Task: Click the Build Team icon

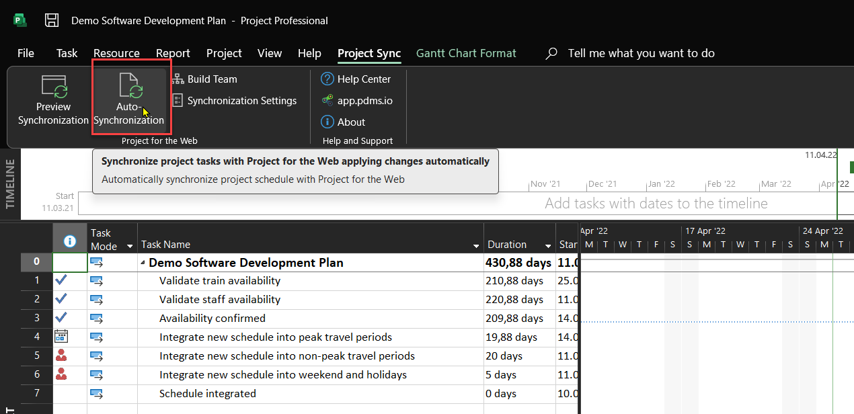Action: [x=179, y=79]
